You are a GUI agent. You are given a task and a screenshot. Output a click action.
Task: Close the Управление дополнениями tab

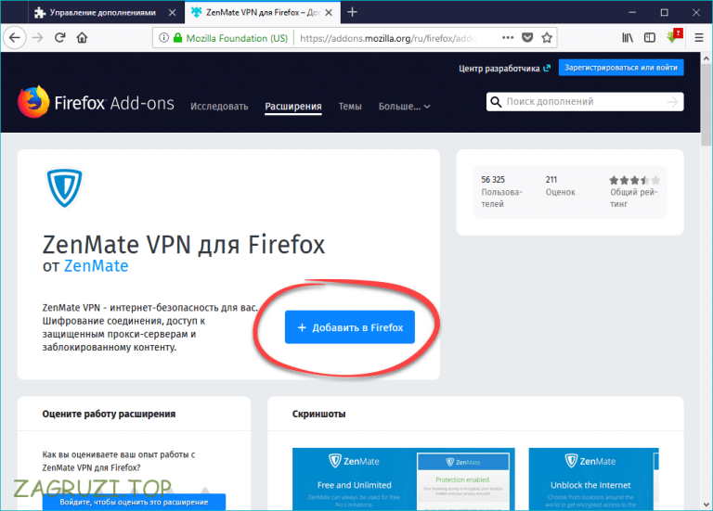tap(173, 13)
